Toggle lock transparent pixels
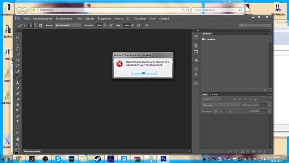289x163 pixels. point(216,111)
